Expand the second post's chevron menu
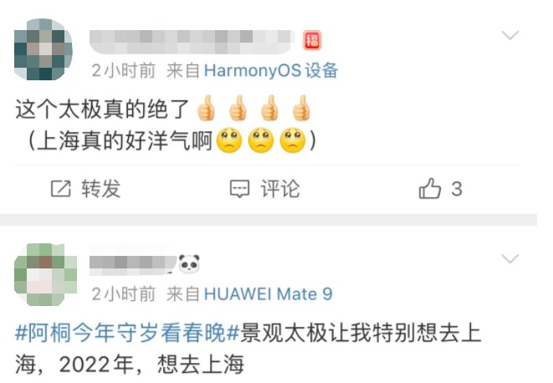Screen dimensions: 553x383 pyautogui.click(x=510, y=258)
